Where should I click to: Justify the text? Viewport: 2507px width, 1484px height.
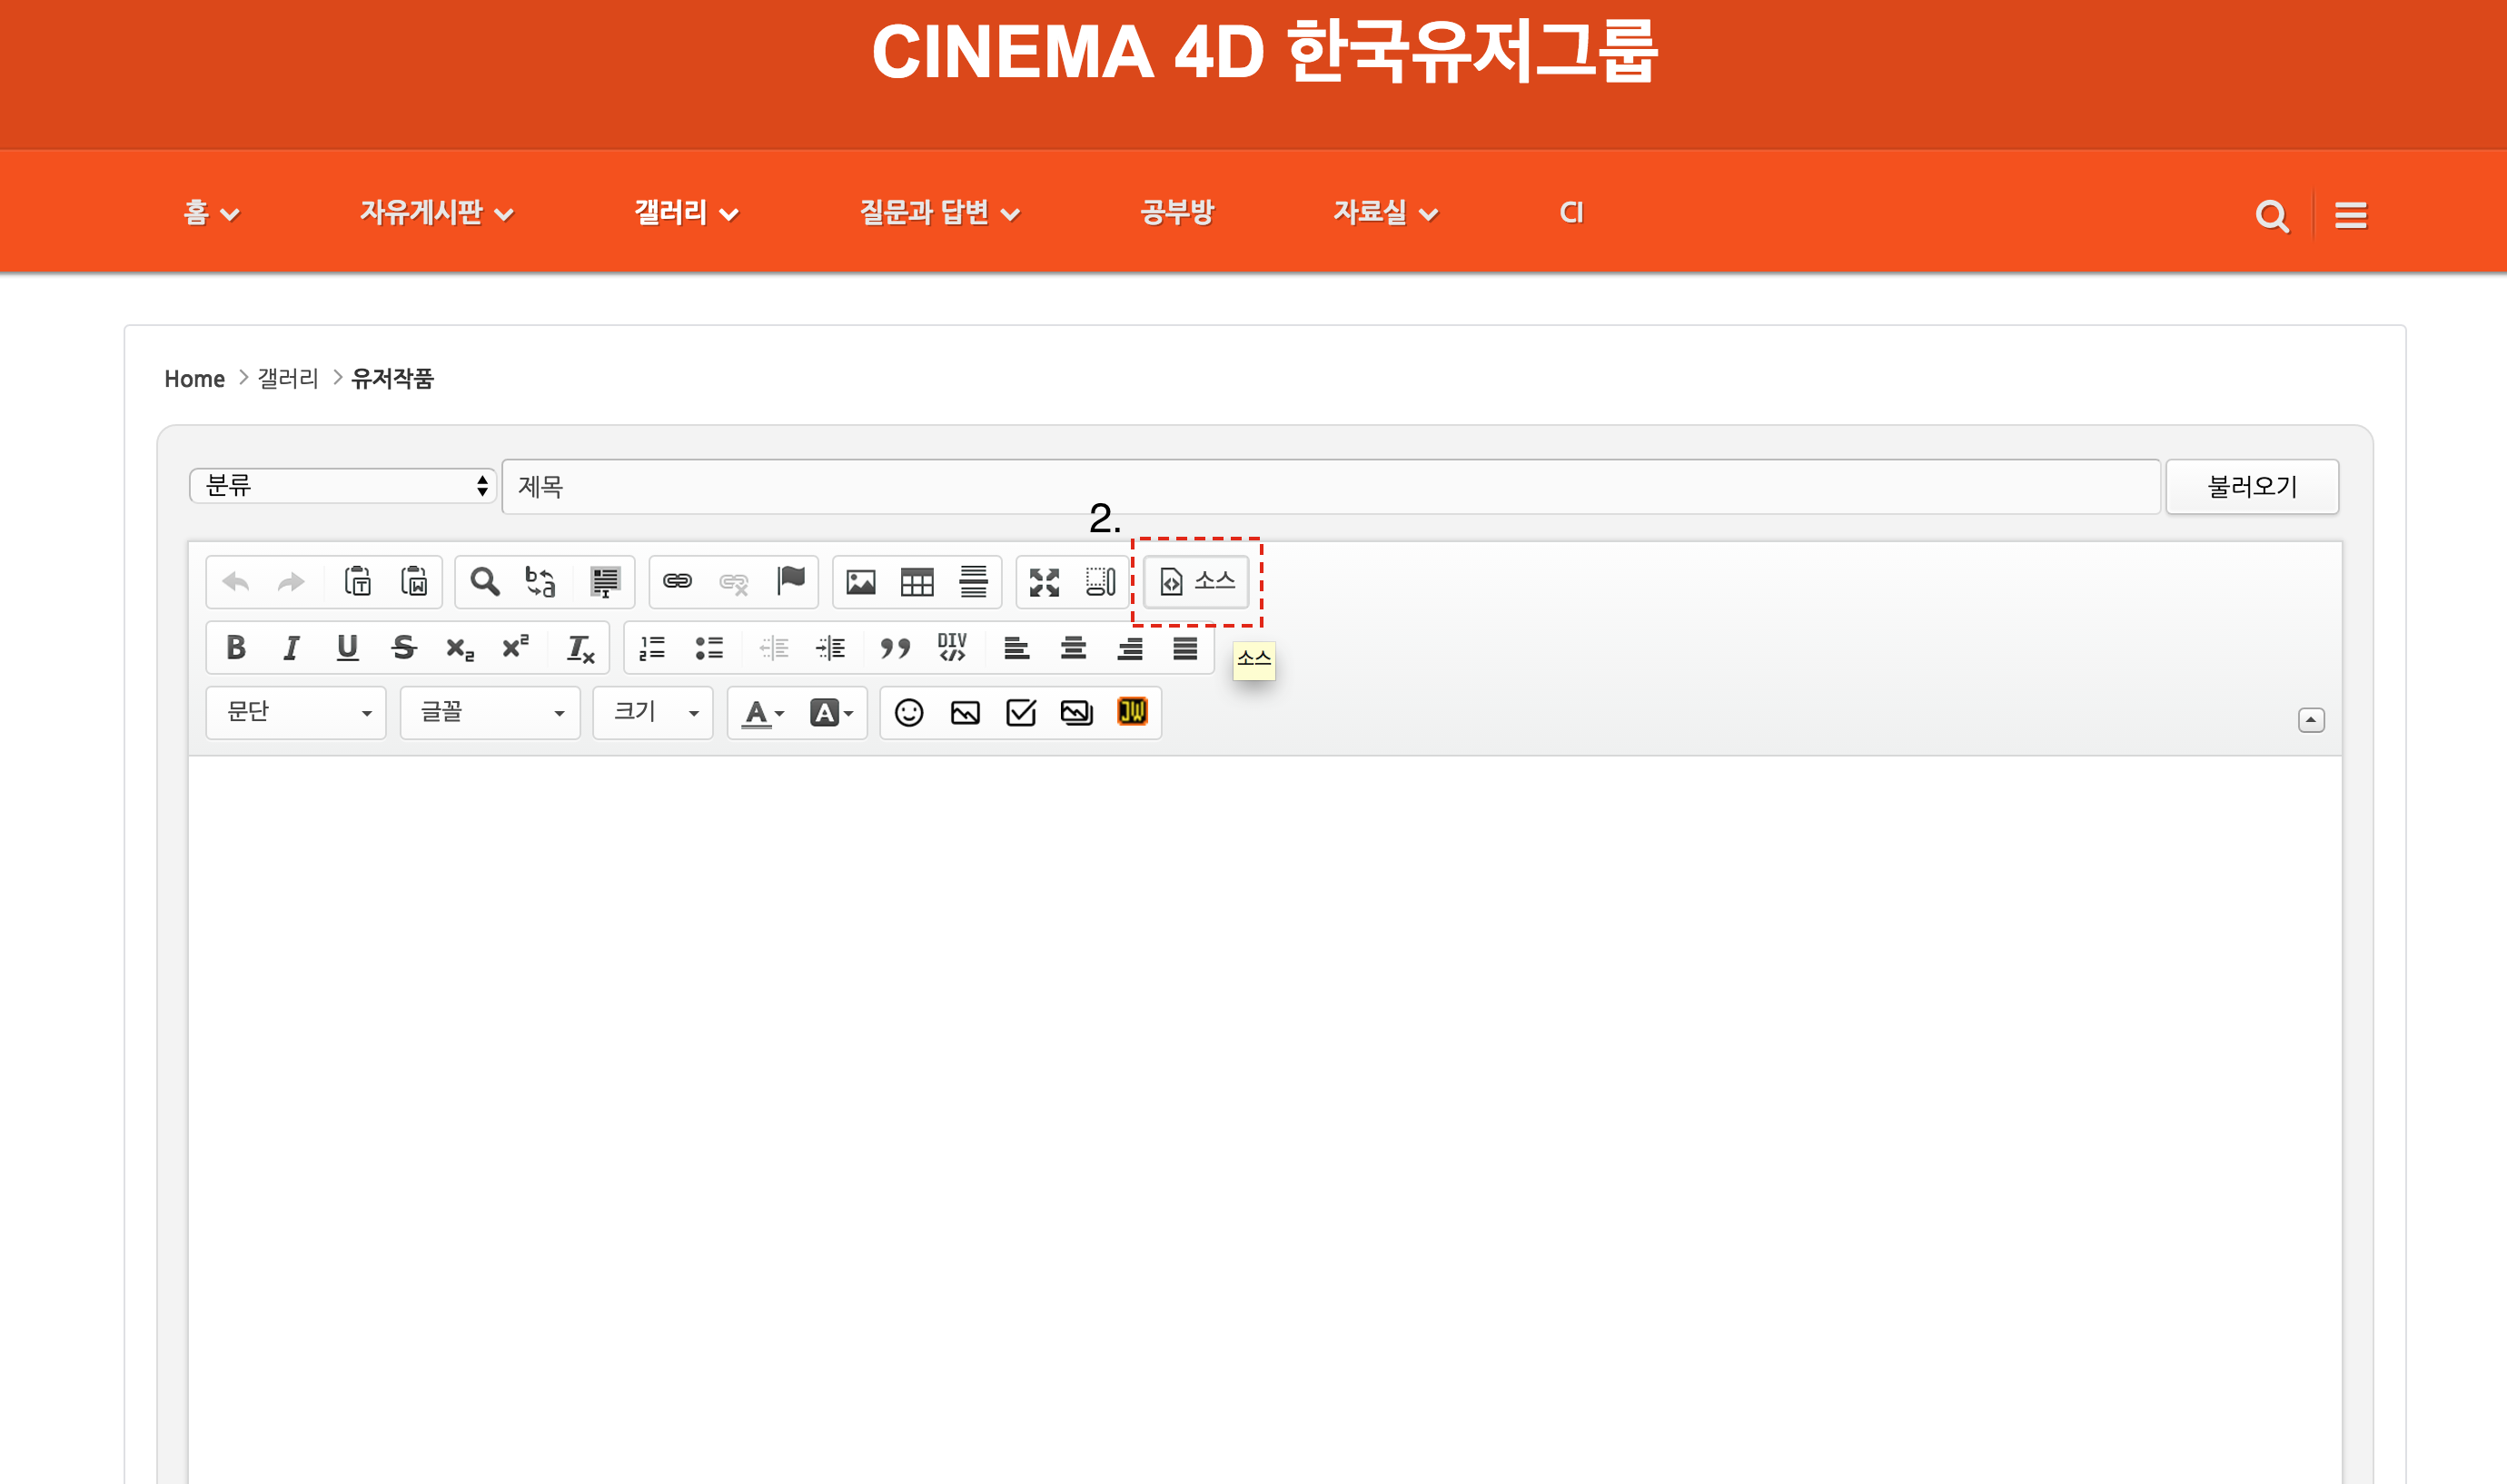pos(1185,648)
